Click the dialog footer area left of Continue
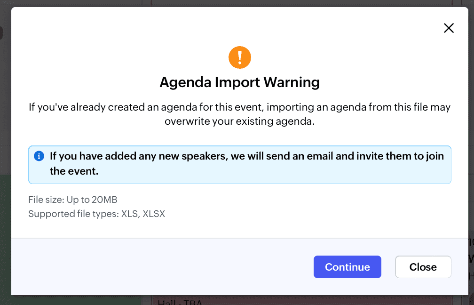Viewport: 474px width, 305px height. pos(160,266)
